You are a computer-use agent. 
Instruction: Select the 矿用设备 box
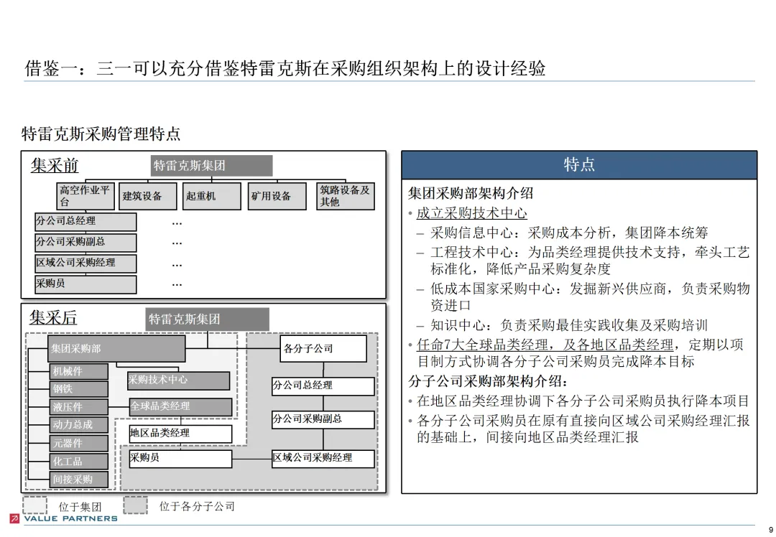[x=277, y=196]
